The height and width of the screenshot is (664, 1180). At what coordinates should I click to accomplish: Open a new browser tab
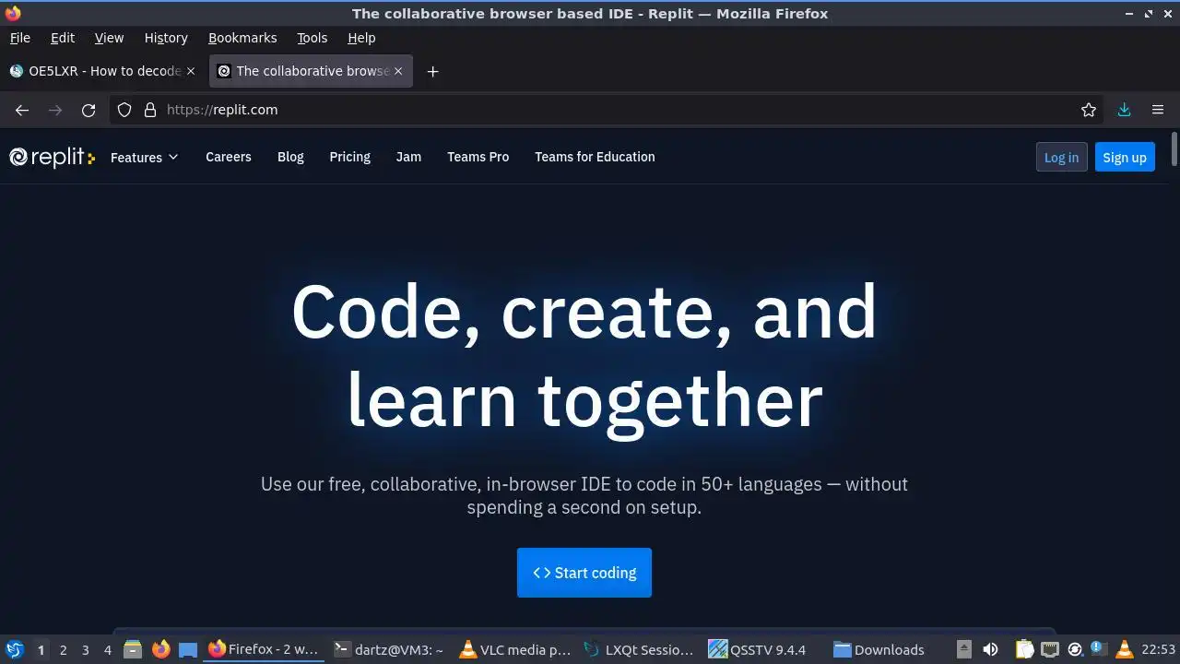(x=432, y=71)
